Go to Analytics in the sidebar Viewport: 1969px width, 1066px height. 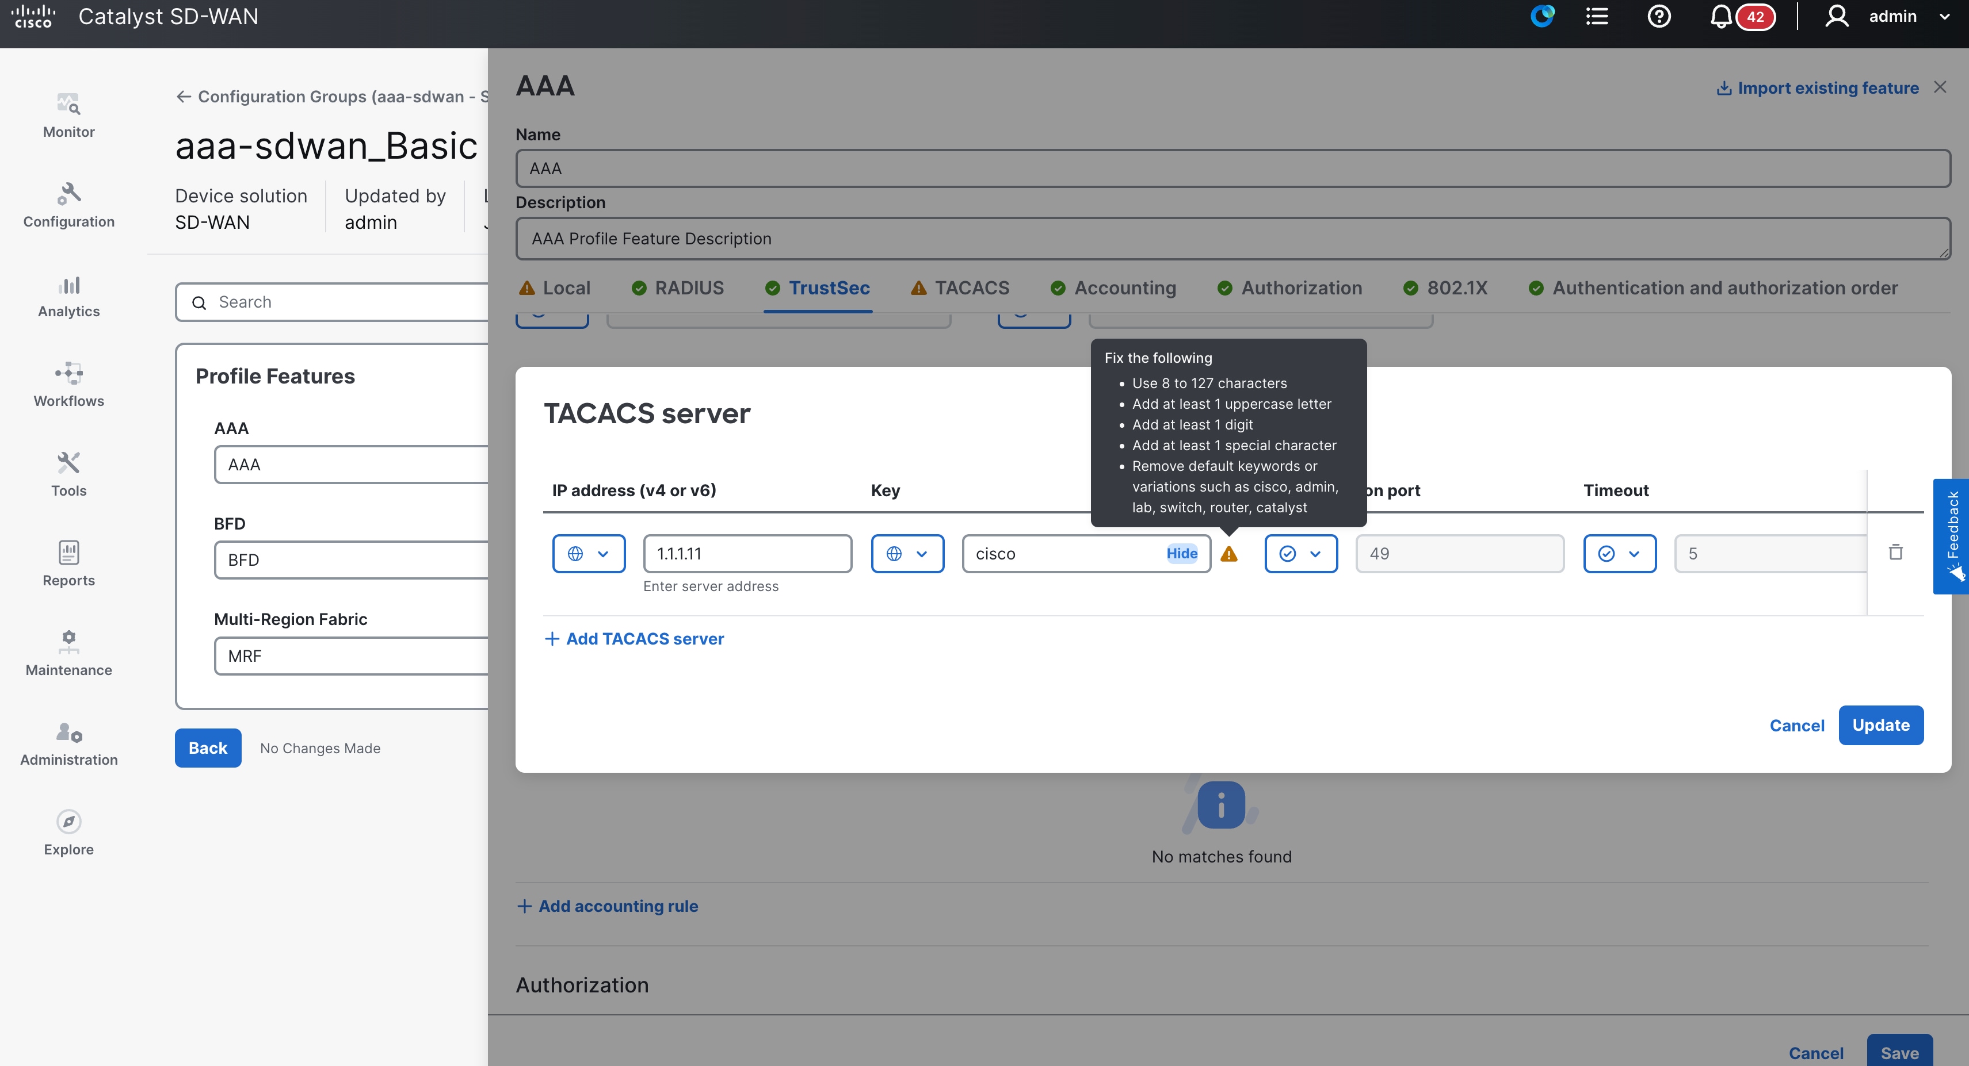(x=69, y=296)
